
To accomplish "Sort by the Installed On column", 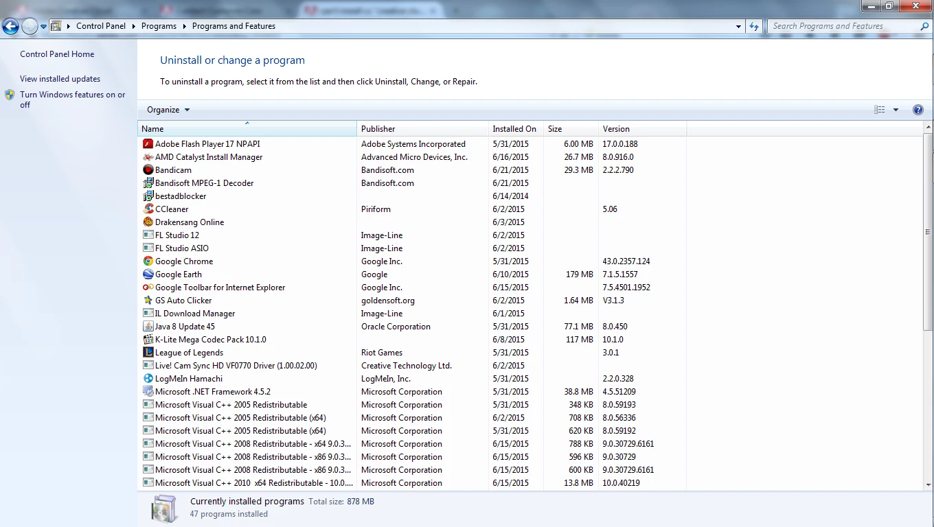I will pos(516,129).
